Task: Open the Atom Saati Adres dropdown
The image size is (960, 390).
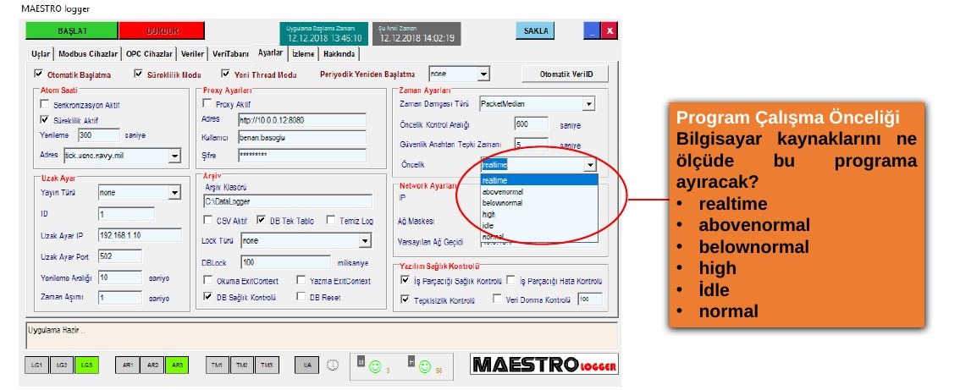Action: [175, 156]
